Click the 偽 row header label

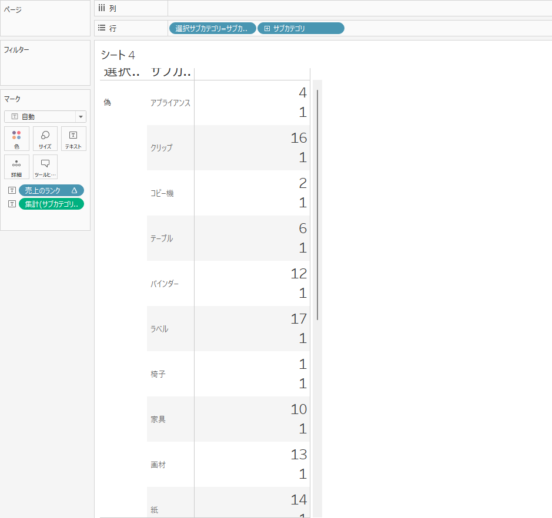pos(107,102)
